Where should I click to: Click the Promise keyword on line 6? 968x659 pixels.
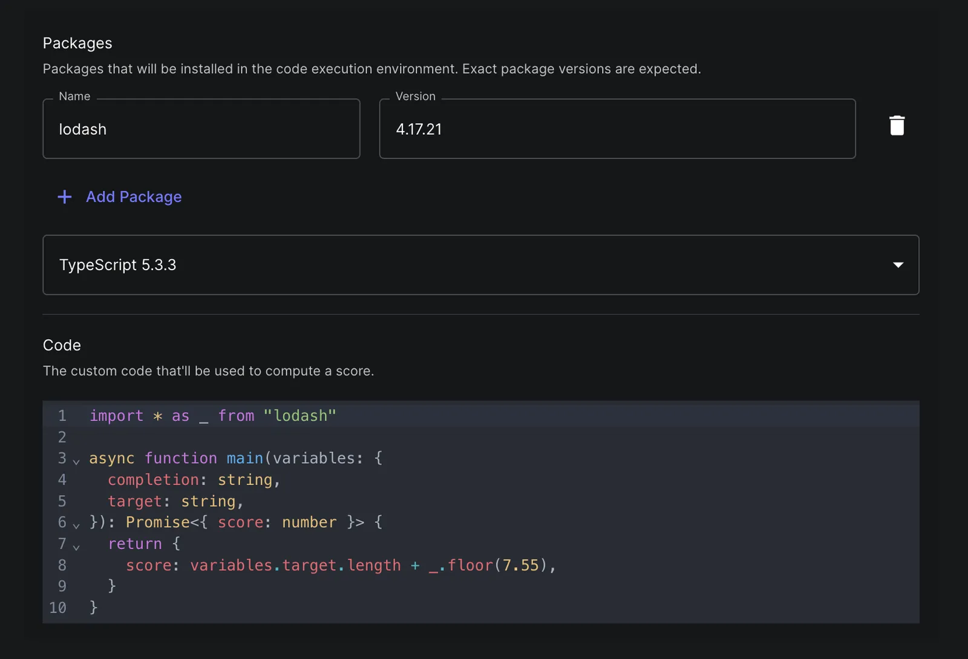coord(158,522)
